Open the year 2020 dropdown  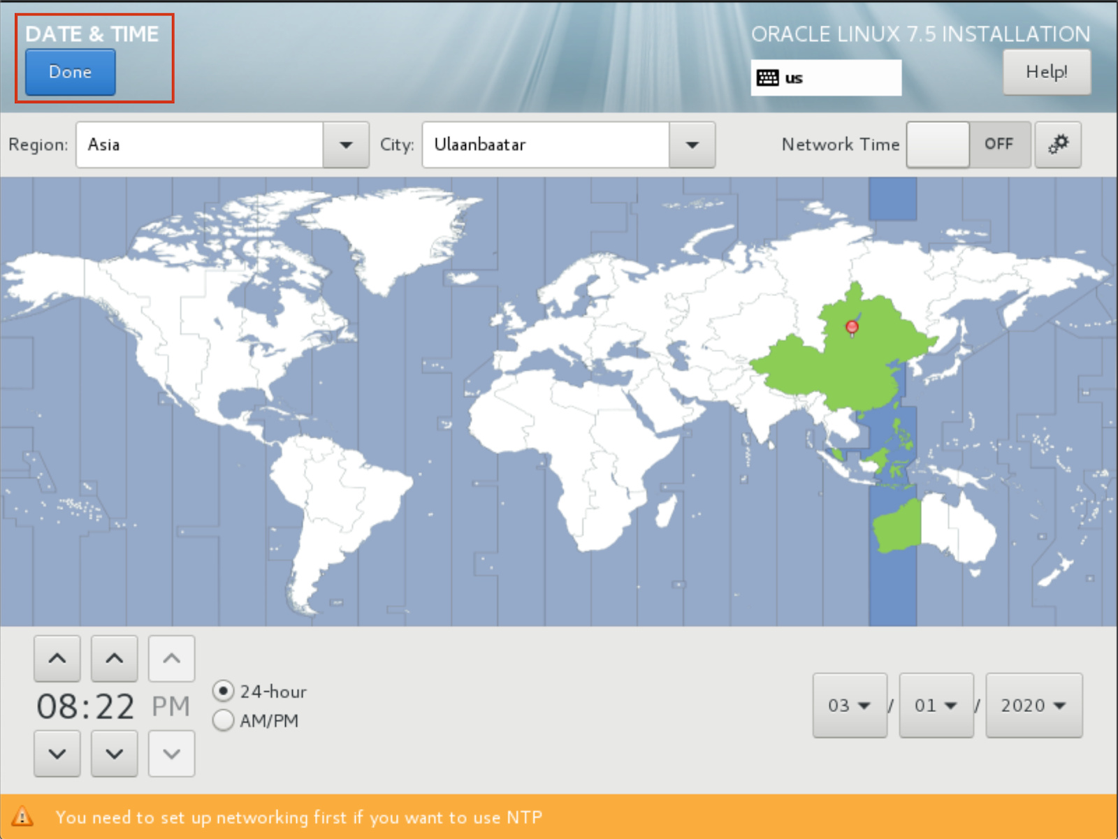click(x=1034, y=706)
